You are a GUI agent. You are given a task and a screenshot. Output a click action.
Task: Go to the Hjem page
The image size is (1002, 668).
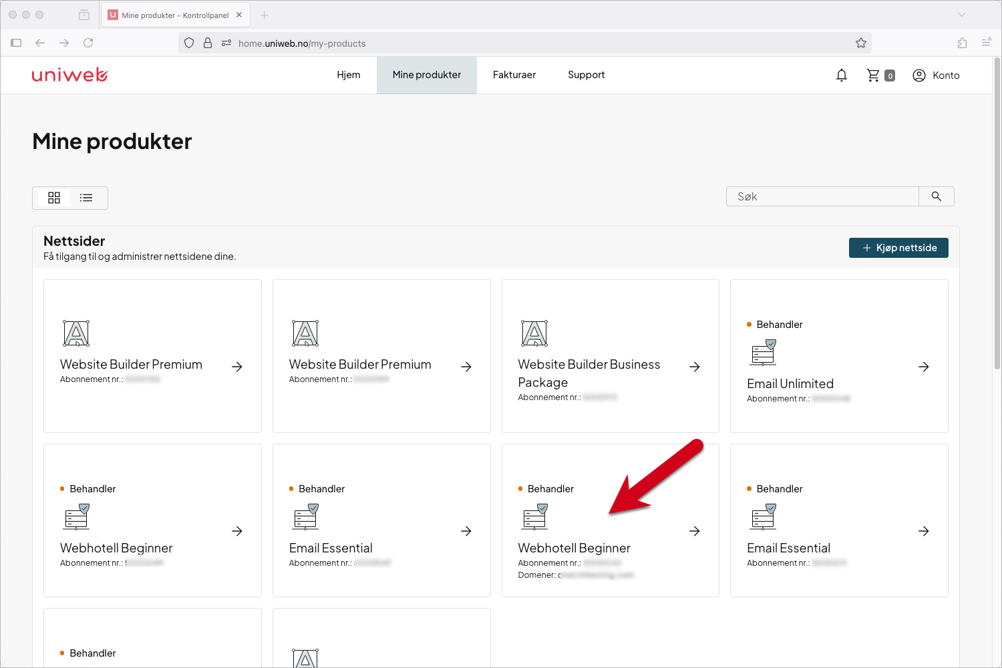(349, 75)
